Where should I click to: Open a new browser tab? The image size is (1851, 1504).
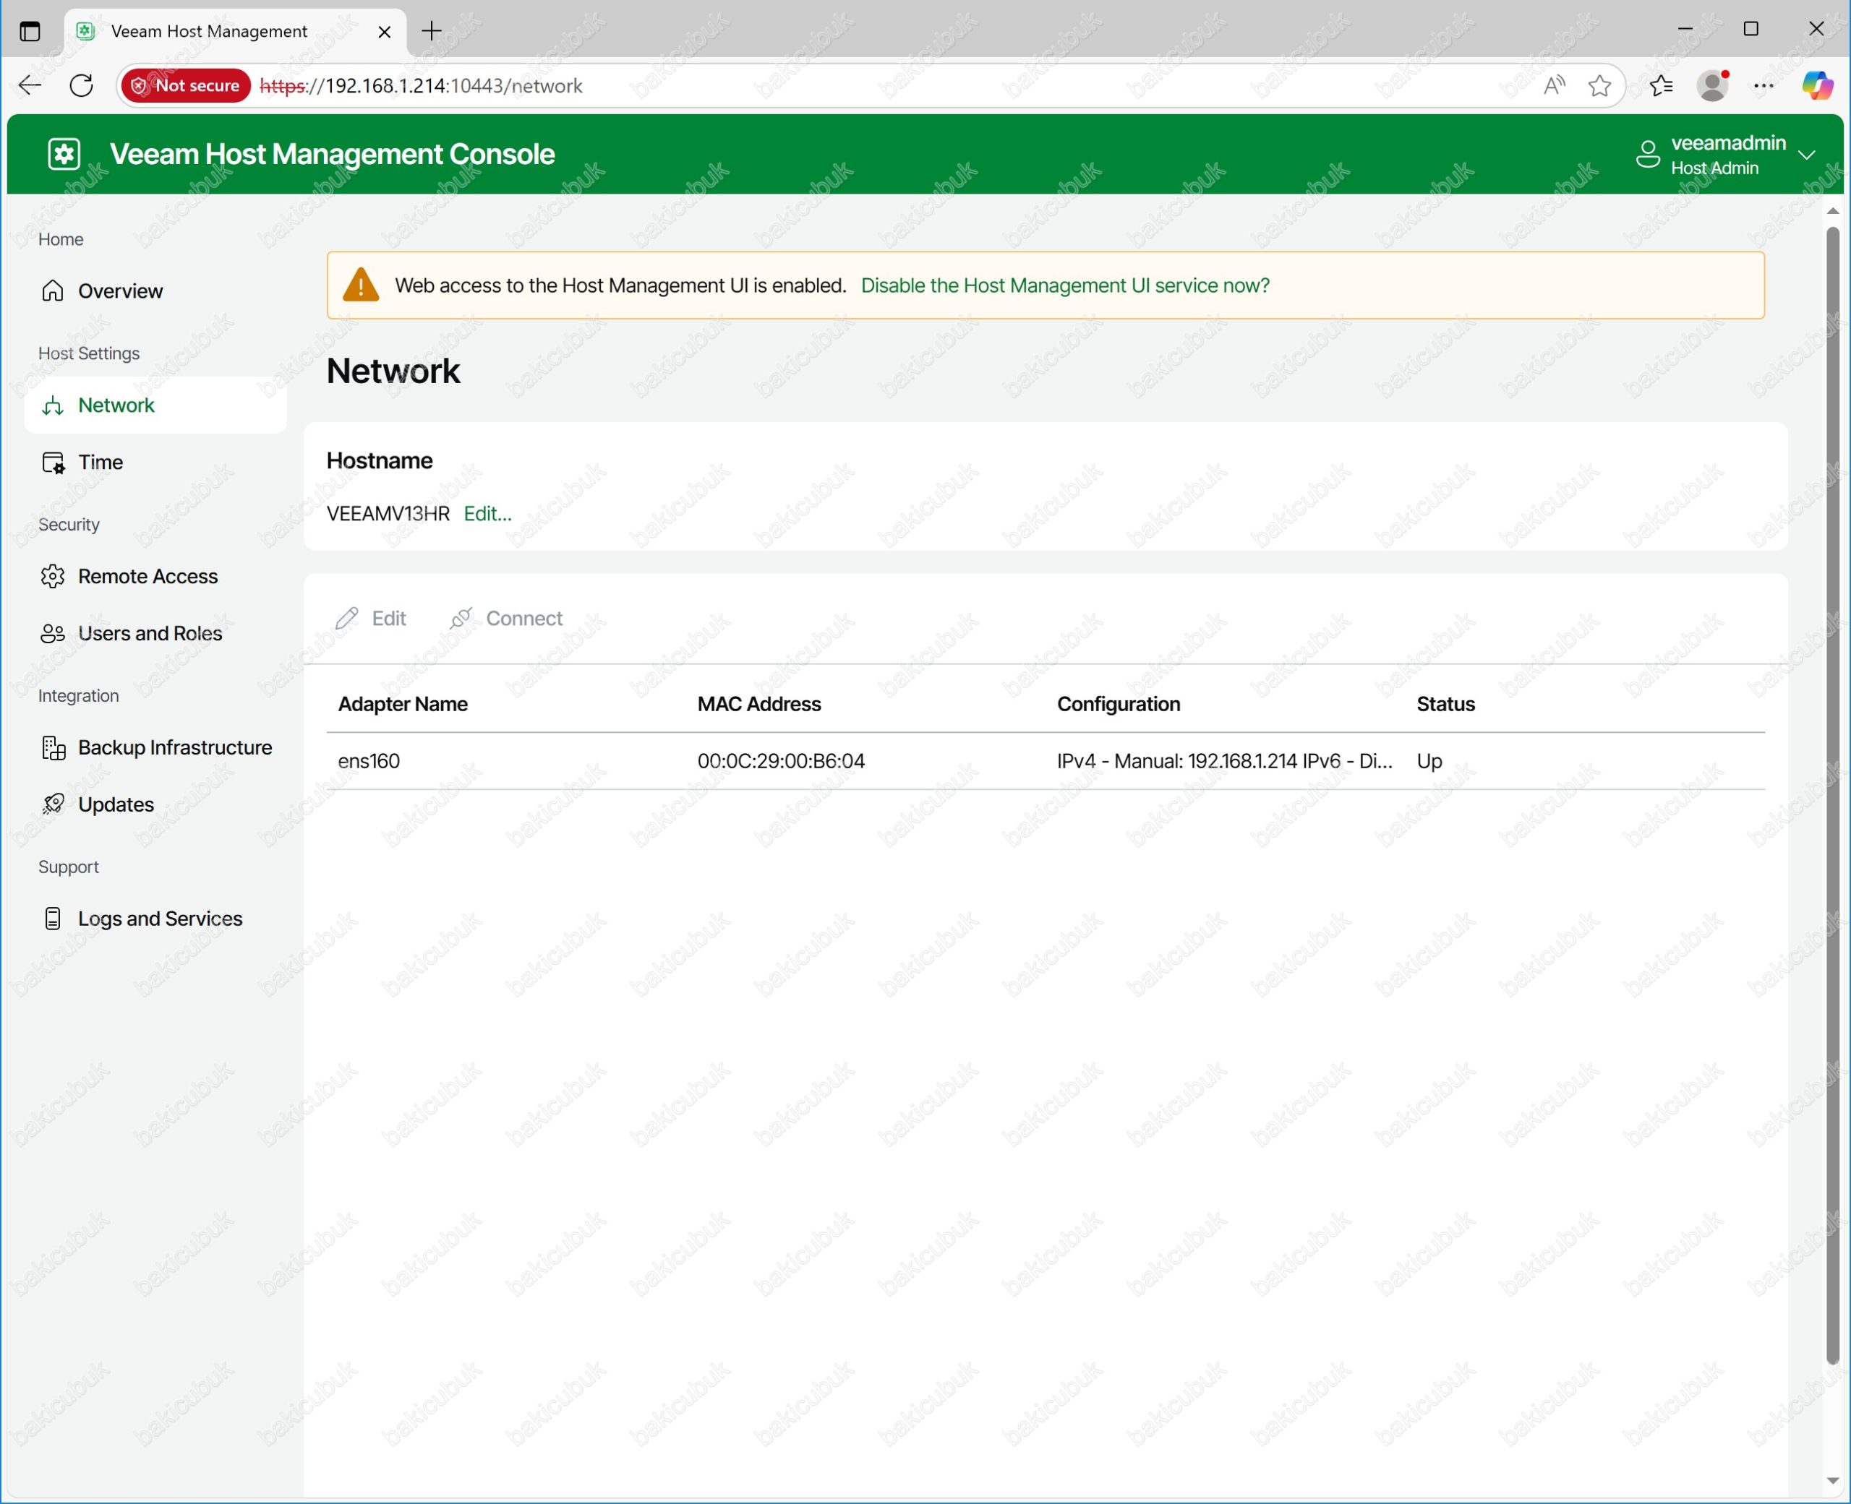click(432, 31)
